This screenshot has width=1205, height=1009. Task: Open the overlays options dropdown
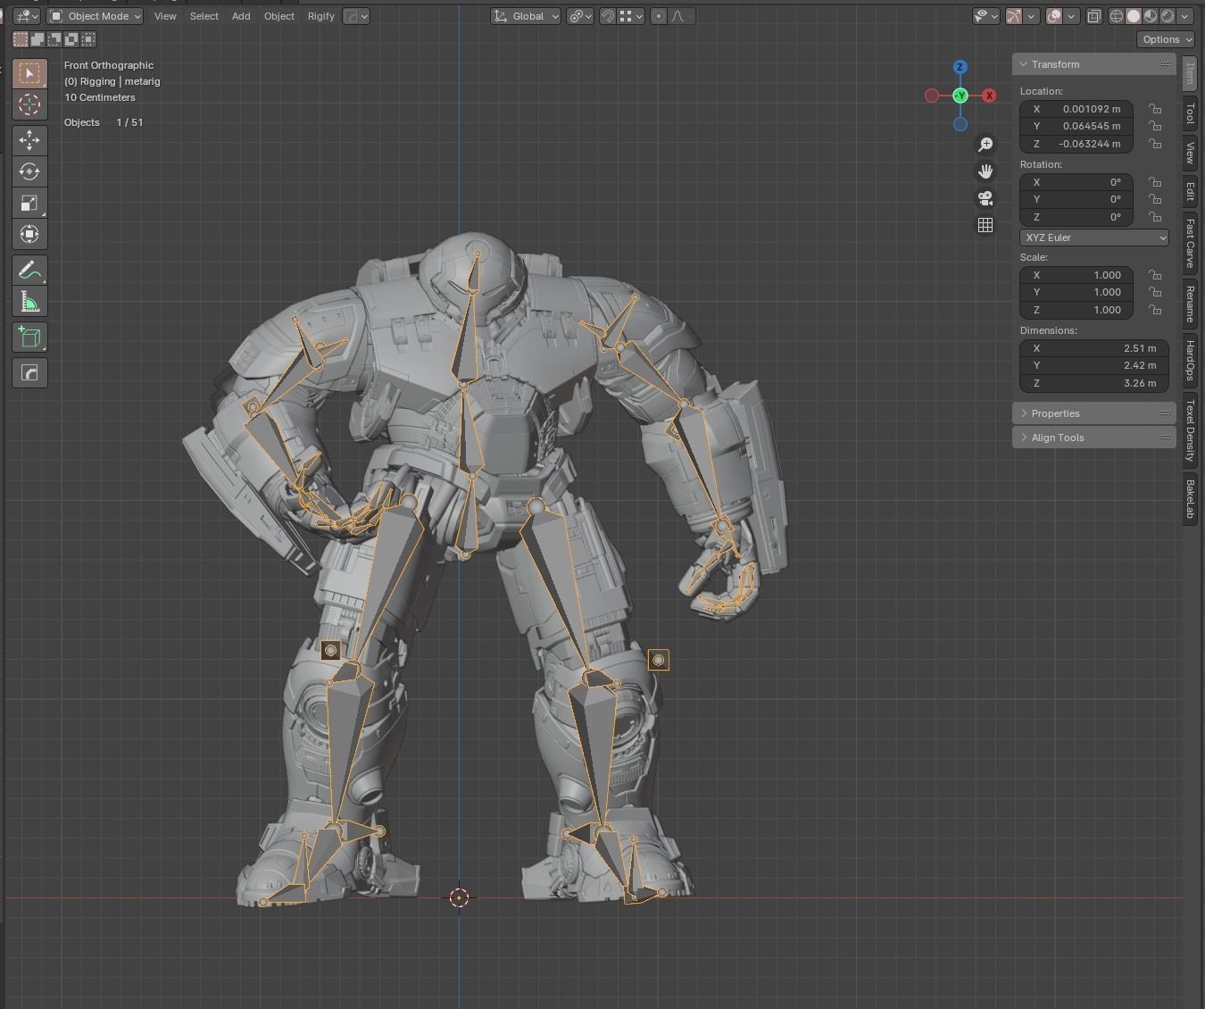1071,16
